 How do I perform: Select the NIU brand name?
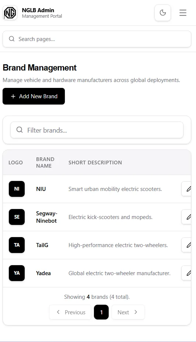click(x=41, y=189)
